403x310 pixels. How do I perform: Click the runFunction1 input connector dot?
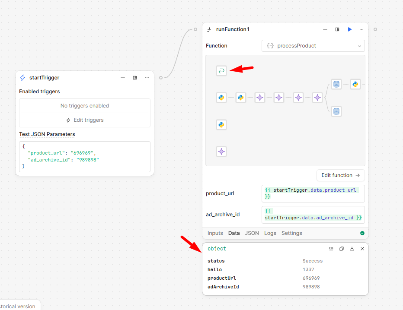coord(195,29)
